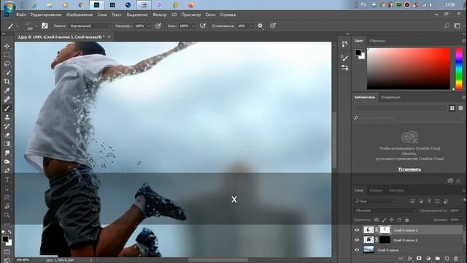
Task: Toggle pressure for opacity button
Action: coord(158,26)
